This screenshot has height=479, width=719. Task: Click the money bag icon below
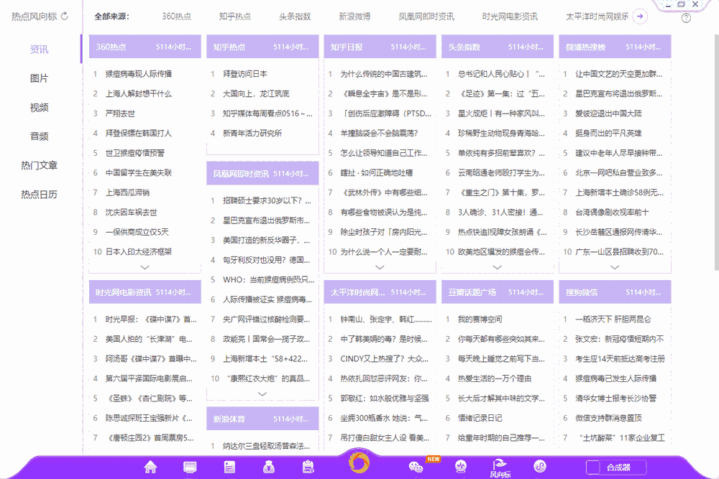(269, 465)
